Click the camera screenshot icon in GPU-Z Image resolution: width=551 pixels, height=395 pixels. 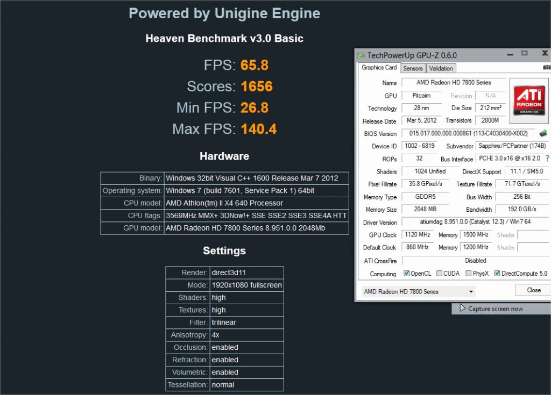pyautogui.click(x=547, y=67)
